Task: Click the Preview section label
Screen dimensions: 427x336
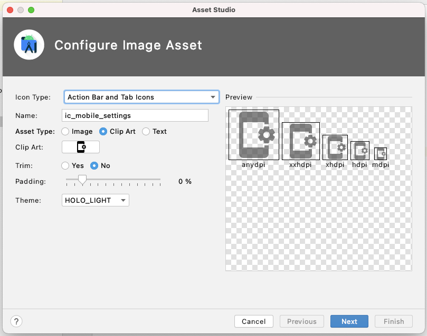Action: [239, 97]
